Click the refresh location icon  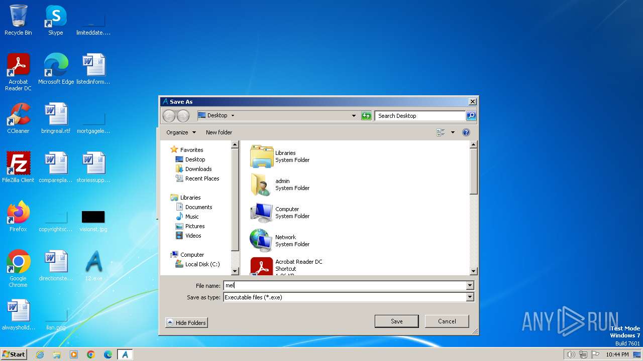pos(366,116)
